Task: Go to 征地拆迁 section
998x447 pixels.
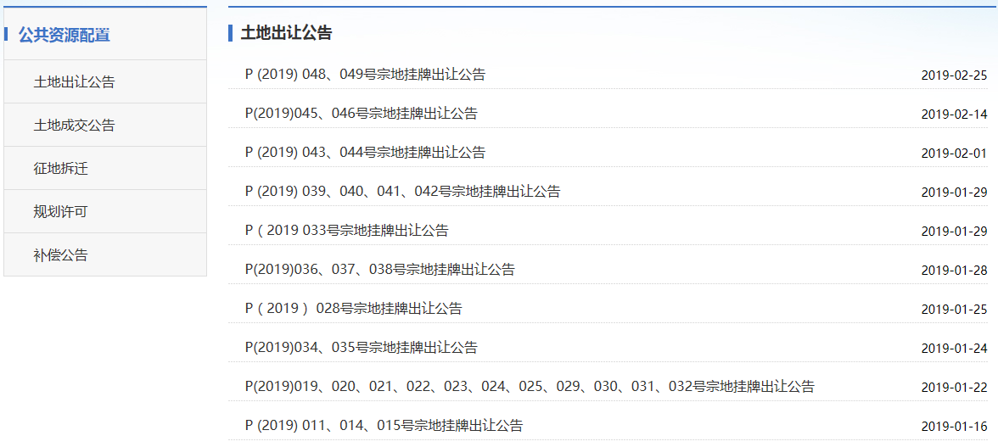Action: click(x=60, y=169)
